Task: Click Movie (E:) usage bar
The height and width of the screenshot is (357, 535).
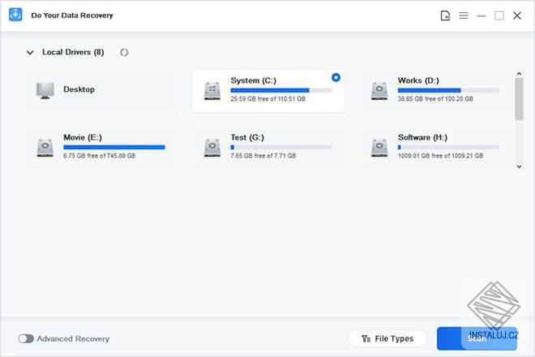Action: (x=114, y=147)
